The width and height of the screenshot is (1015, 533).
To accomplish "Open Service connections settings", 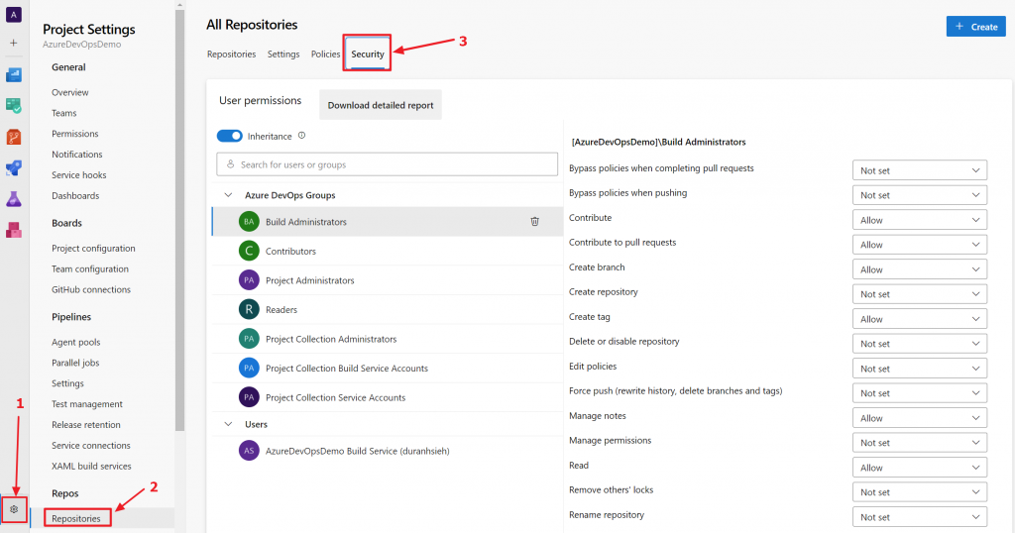I will [x=90, y=445].
